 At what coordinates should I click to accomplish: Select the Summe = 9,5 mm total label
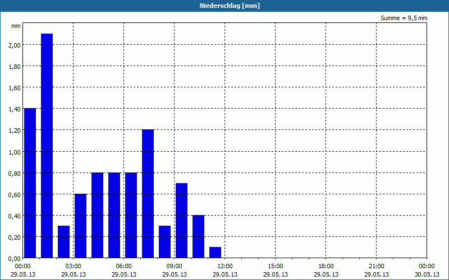coord(404,18)
